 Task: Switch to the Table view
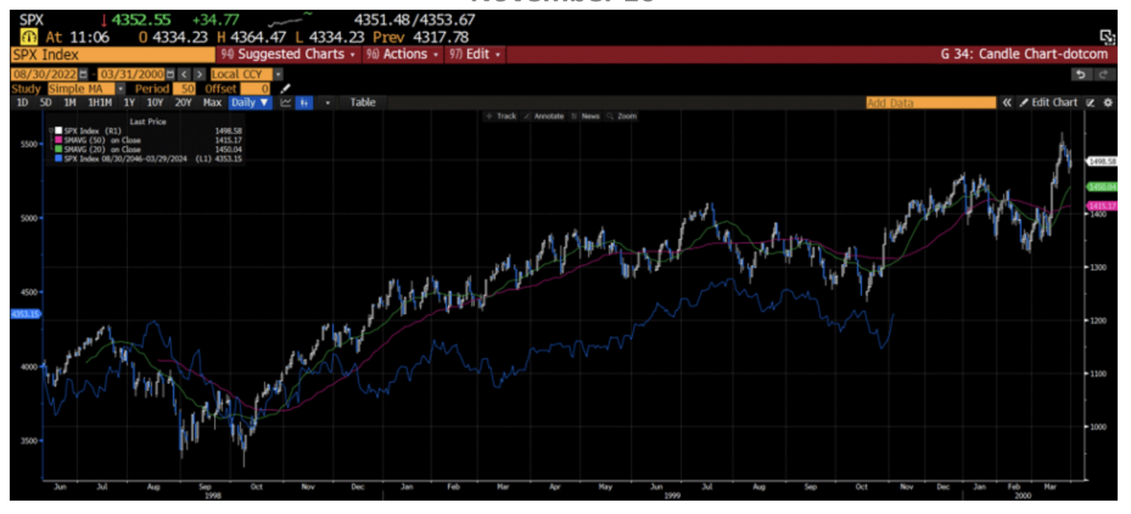coord(362,103)
